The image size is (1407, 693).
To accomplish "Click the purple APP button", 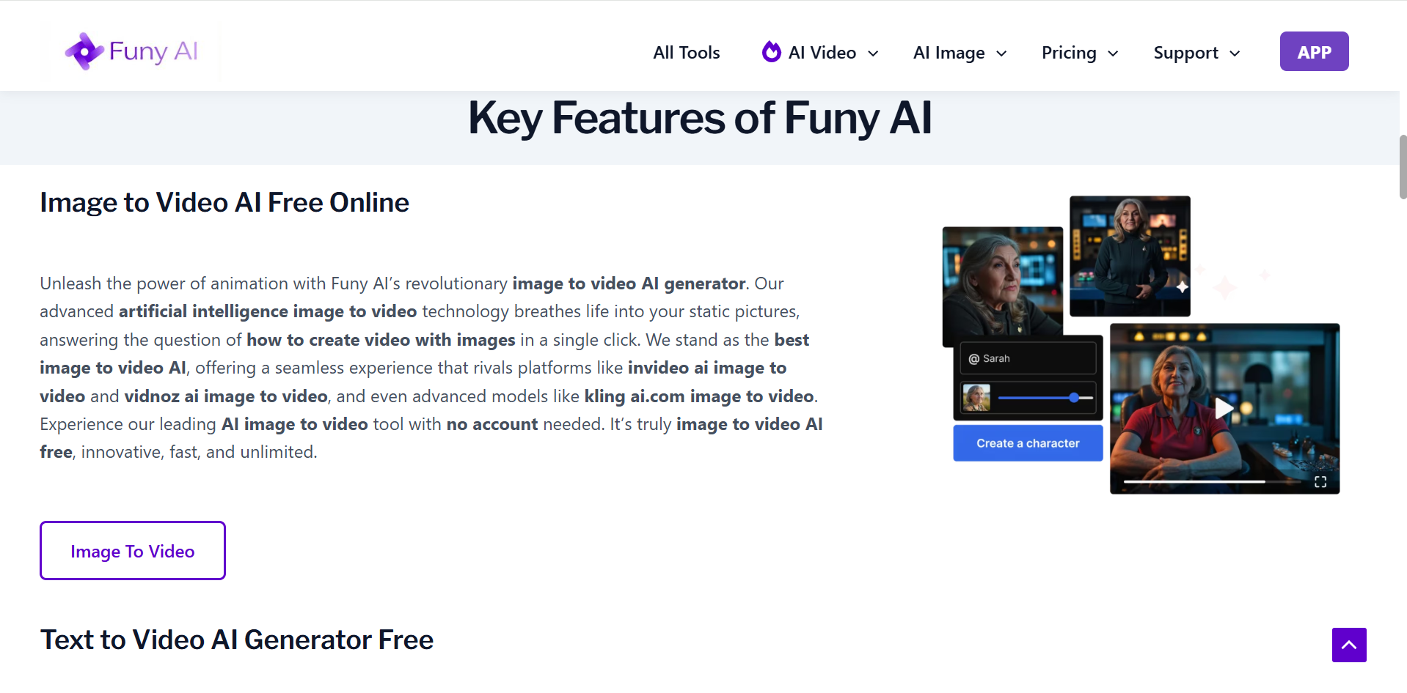I will pyautogui.click(x=1314, y=51).
